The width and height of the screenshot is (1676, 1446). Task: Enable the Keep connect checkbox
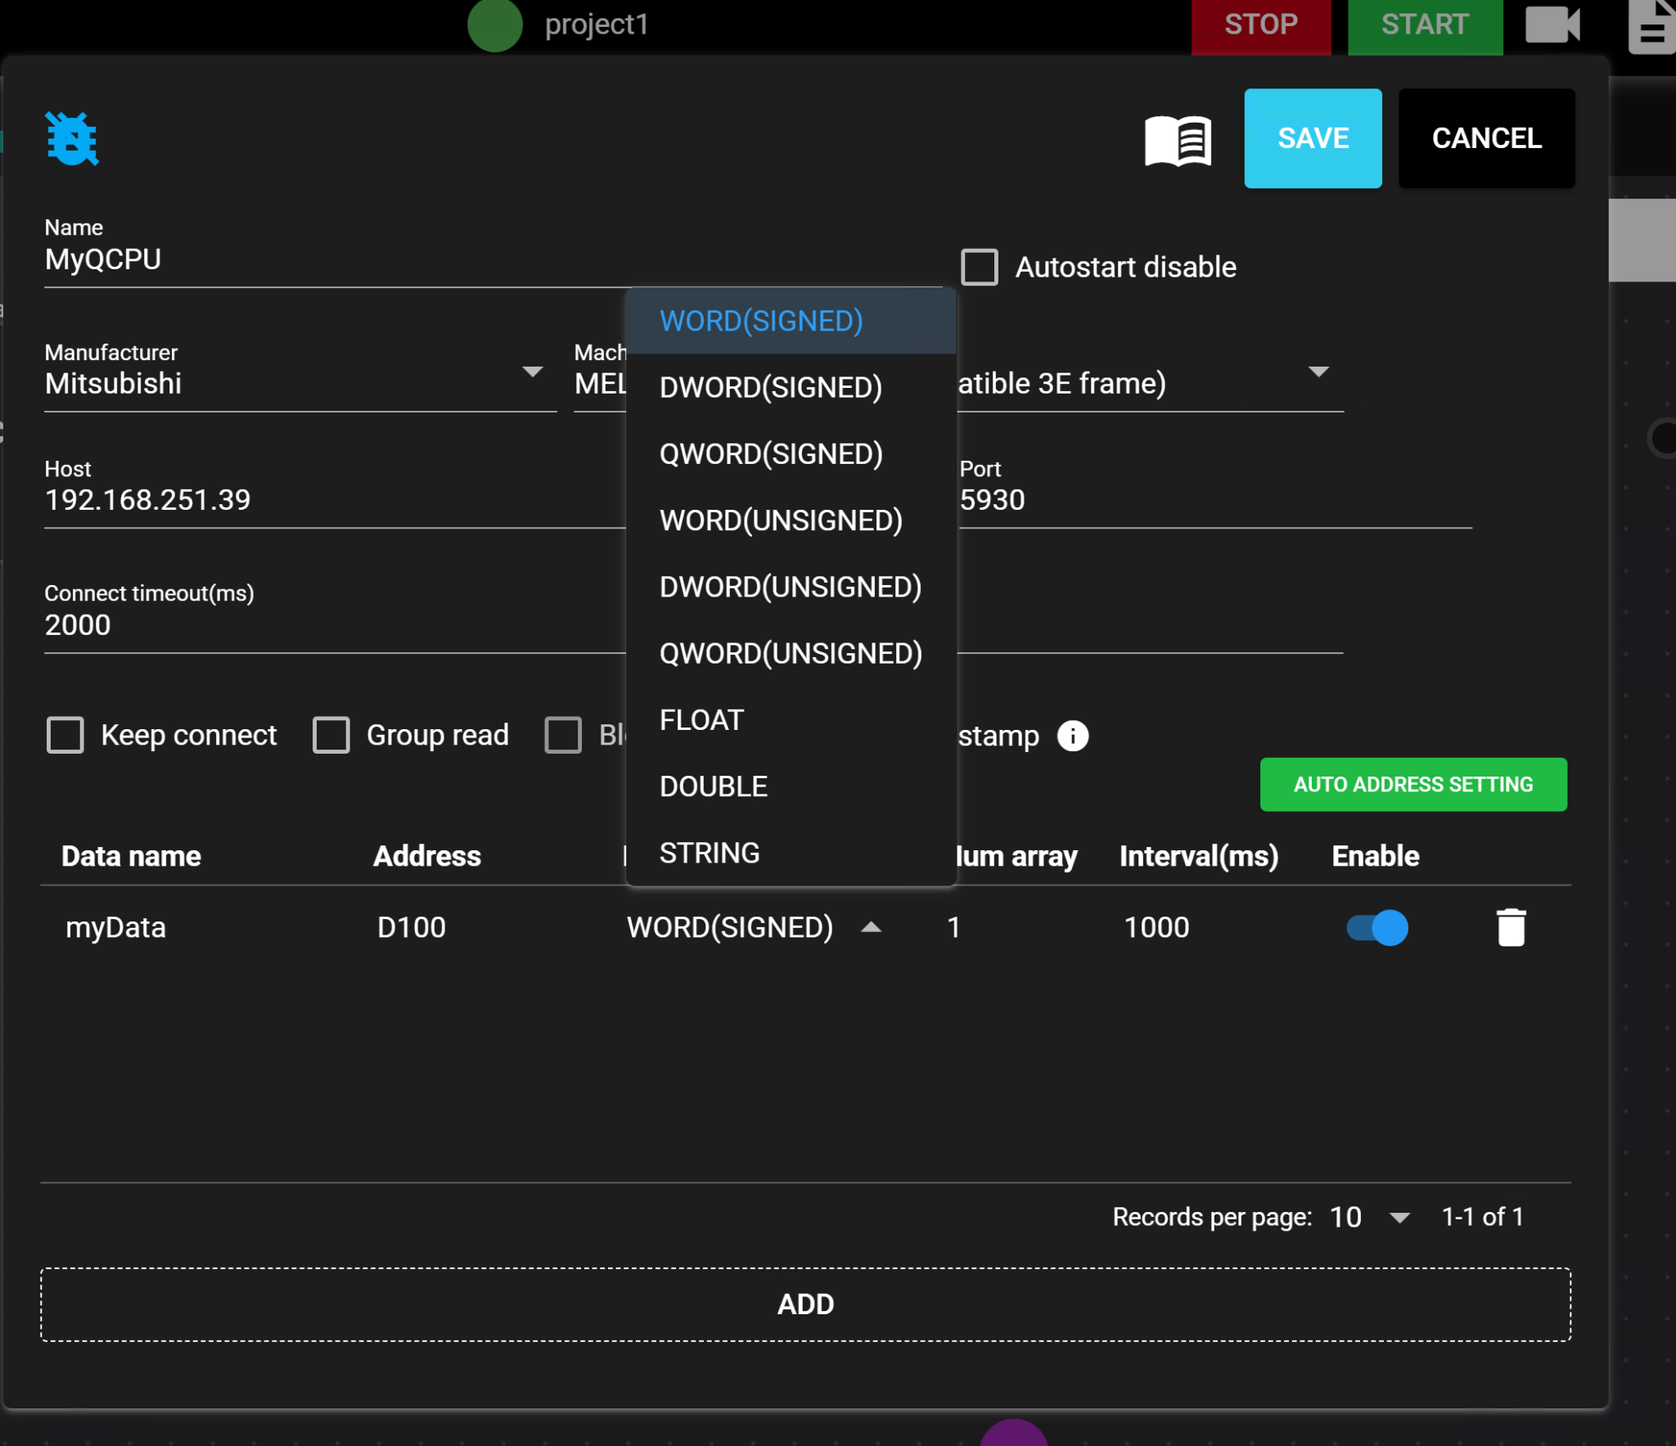click(65, 735)
